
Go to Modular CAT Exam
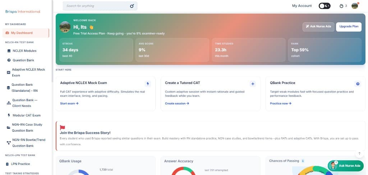pos(27,115)
